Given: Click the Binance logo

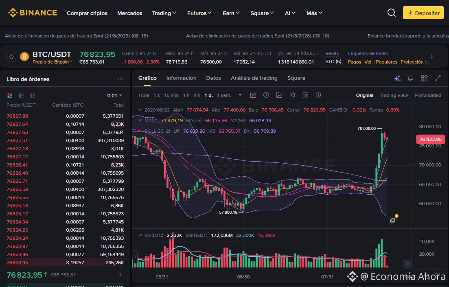Looking at the screenshot, I should pyautogui.click(x=32, y=13).
